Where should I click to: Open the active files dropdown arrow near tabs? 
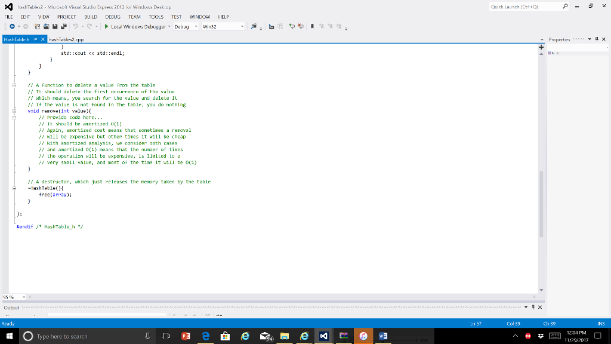(x=542, y=40)
